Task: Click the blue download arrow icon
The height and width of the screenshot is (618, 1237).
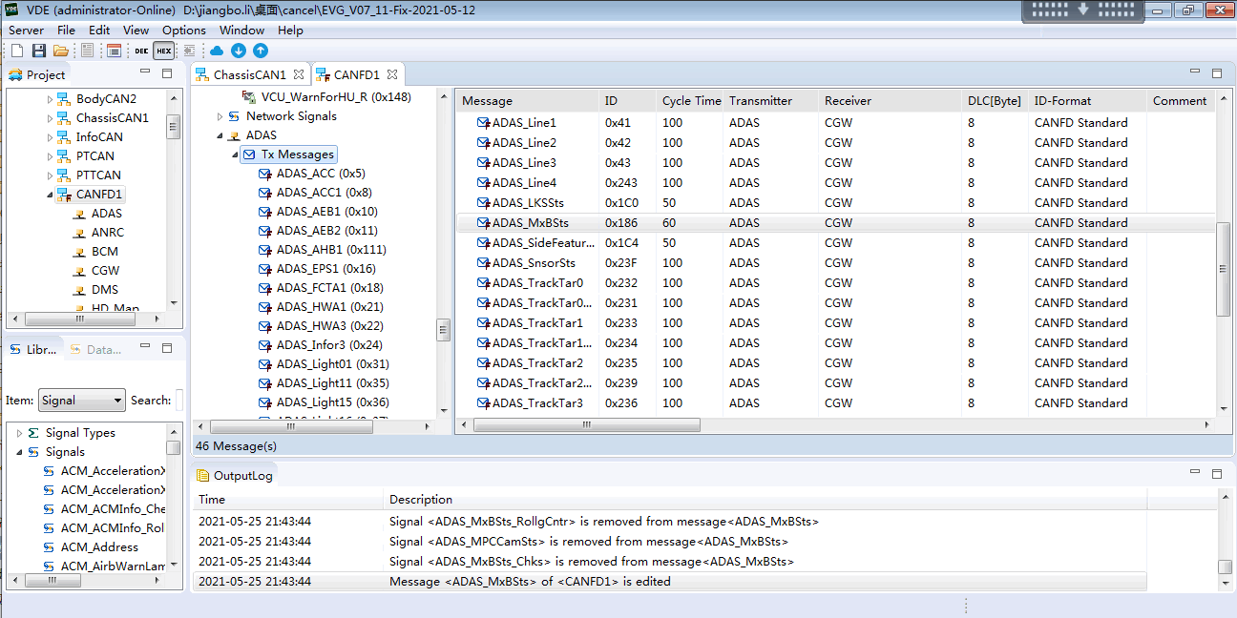Action: pyautogui.click(x=239, y=51)
